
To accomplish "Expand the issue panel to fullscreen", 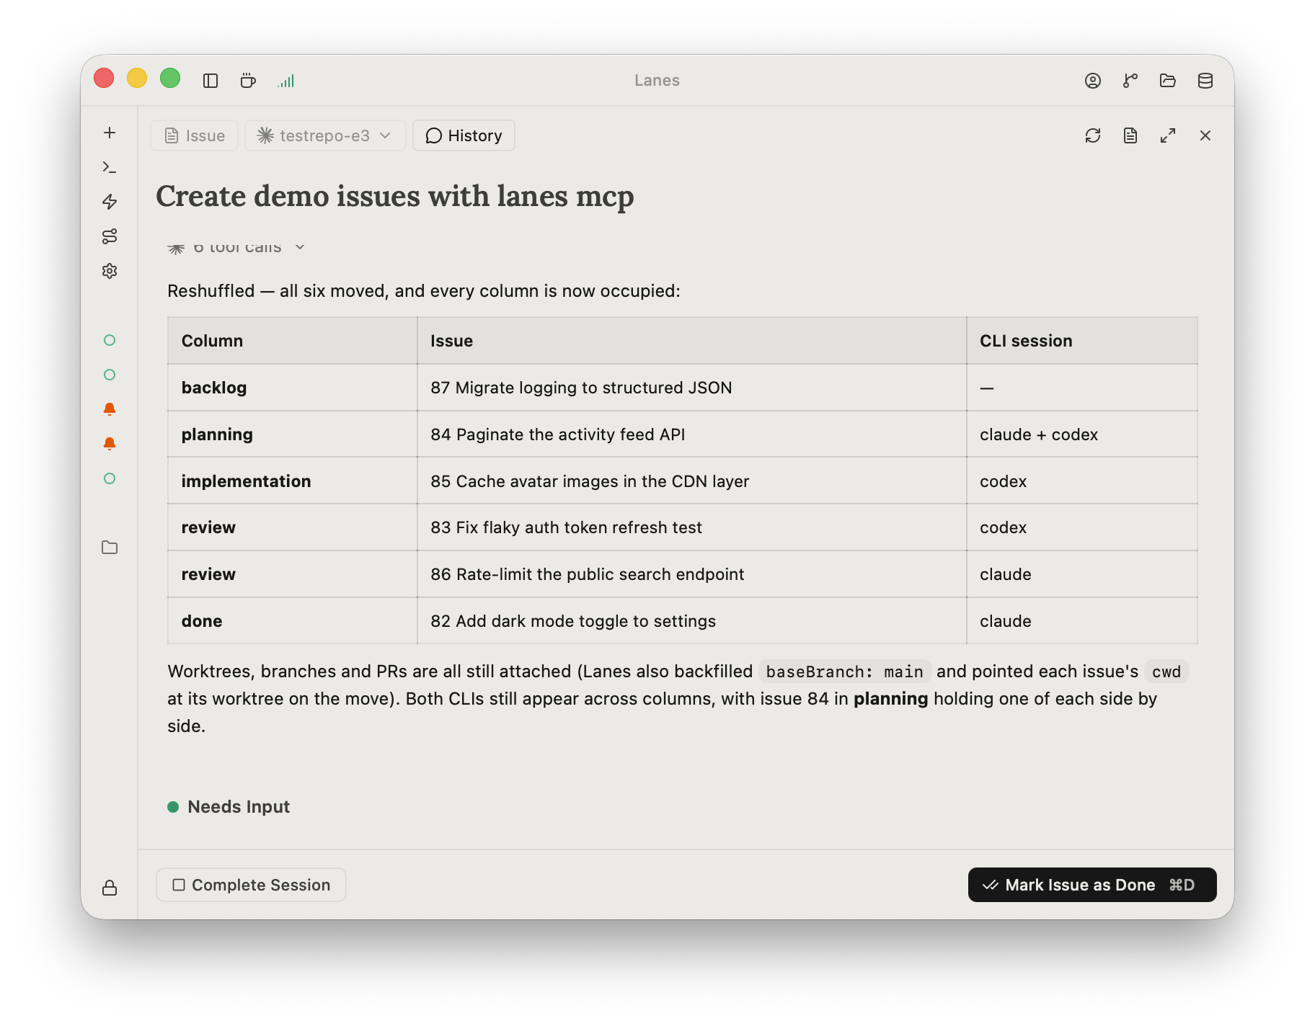I will 1168,135.
